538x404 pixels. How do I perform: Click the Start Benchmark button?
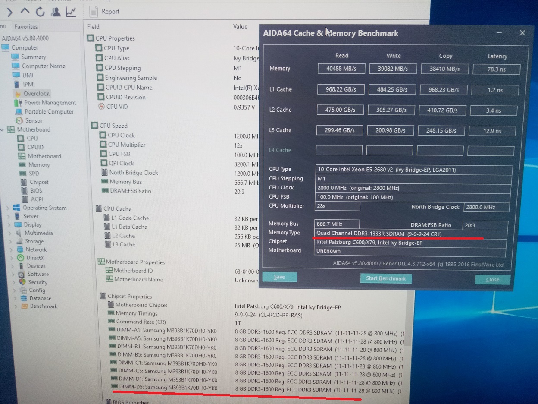point(386,278)
